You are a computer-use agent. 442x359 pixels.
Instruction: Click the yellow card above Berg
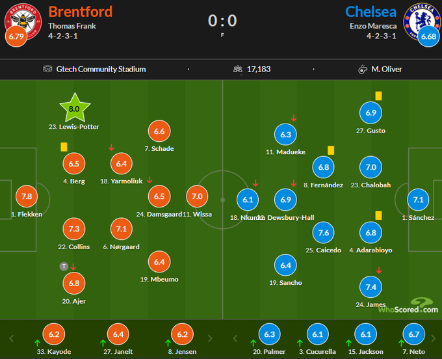point(64,147)
